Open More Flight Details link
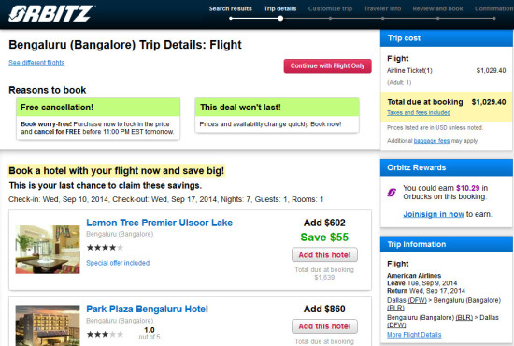Image resolution: width=514 pixels, height=346 pixels. click(x=414, y=335)
